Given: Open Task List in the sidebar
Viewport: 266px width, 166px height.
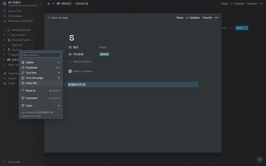Looking at the screenshot, I should point(17,45).
